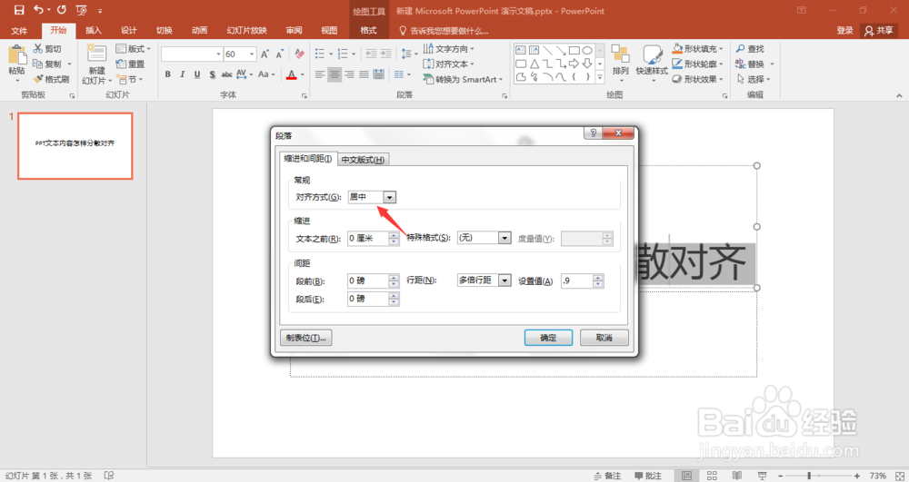909x482 pixels.
Task: Switch to the 插入 Insert tab
Action: pos(94,31)
